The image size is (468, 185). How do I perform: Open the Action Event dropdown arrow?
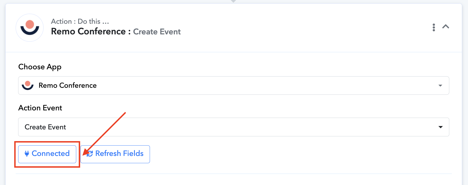coord(441,127)
